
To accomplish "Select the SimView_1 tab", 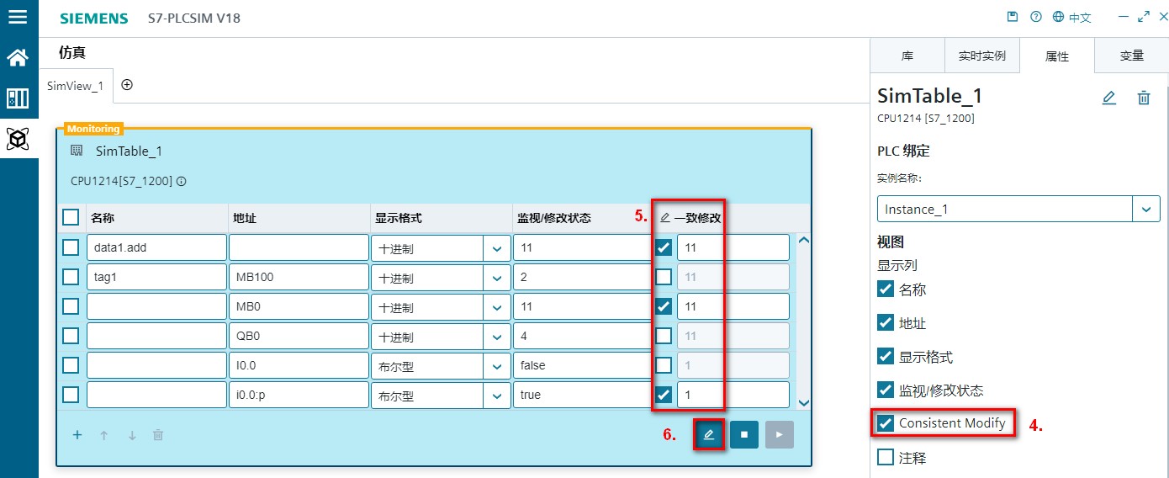I will (x=75, y=86).
